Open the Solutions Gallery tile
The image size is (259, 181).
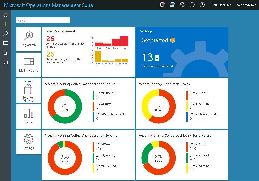point(29,91)
